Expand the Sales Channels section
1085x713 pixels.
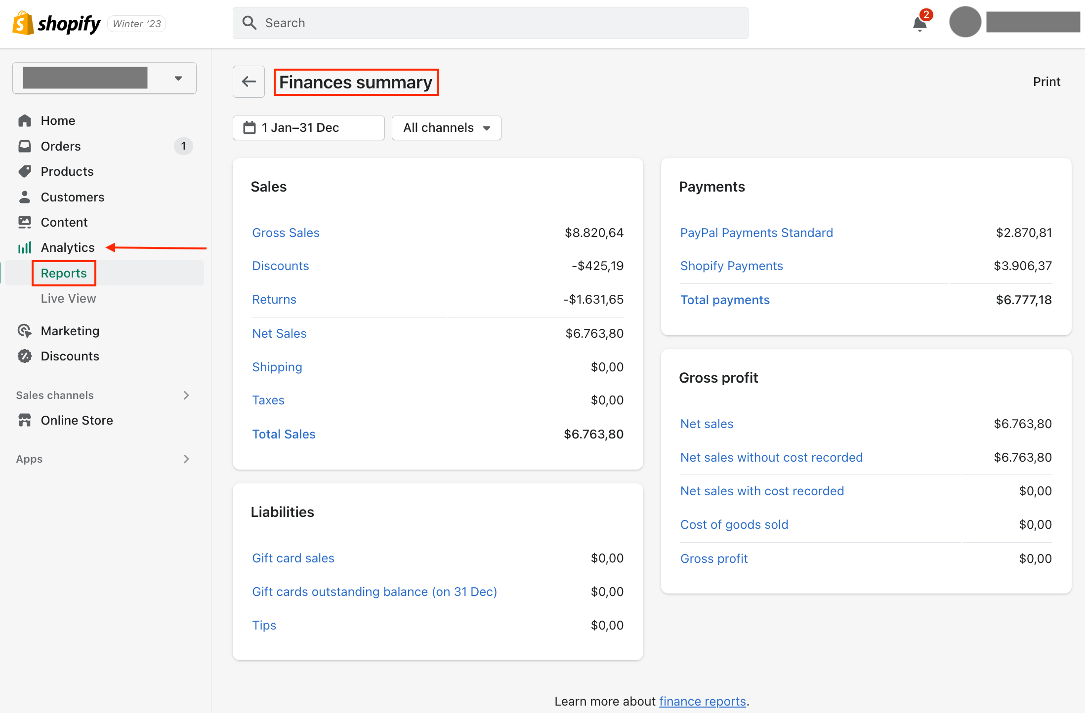[x=186, y=395]
